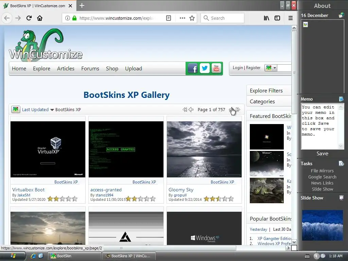Toggle the Firefox sidebar icon
The height and width of the screenshot is (261, 348).
click(277, 18)
